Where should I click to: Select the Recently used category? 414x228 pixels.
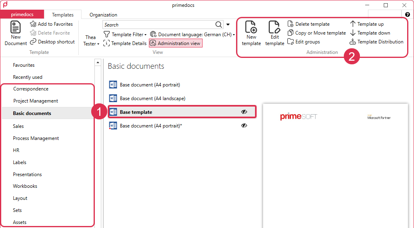(27, 77)
